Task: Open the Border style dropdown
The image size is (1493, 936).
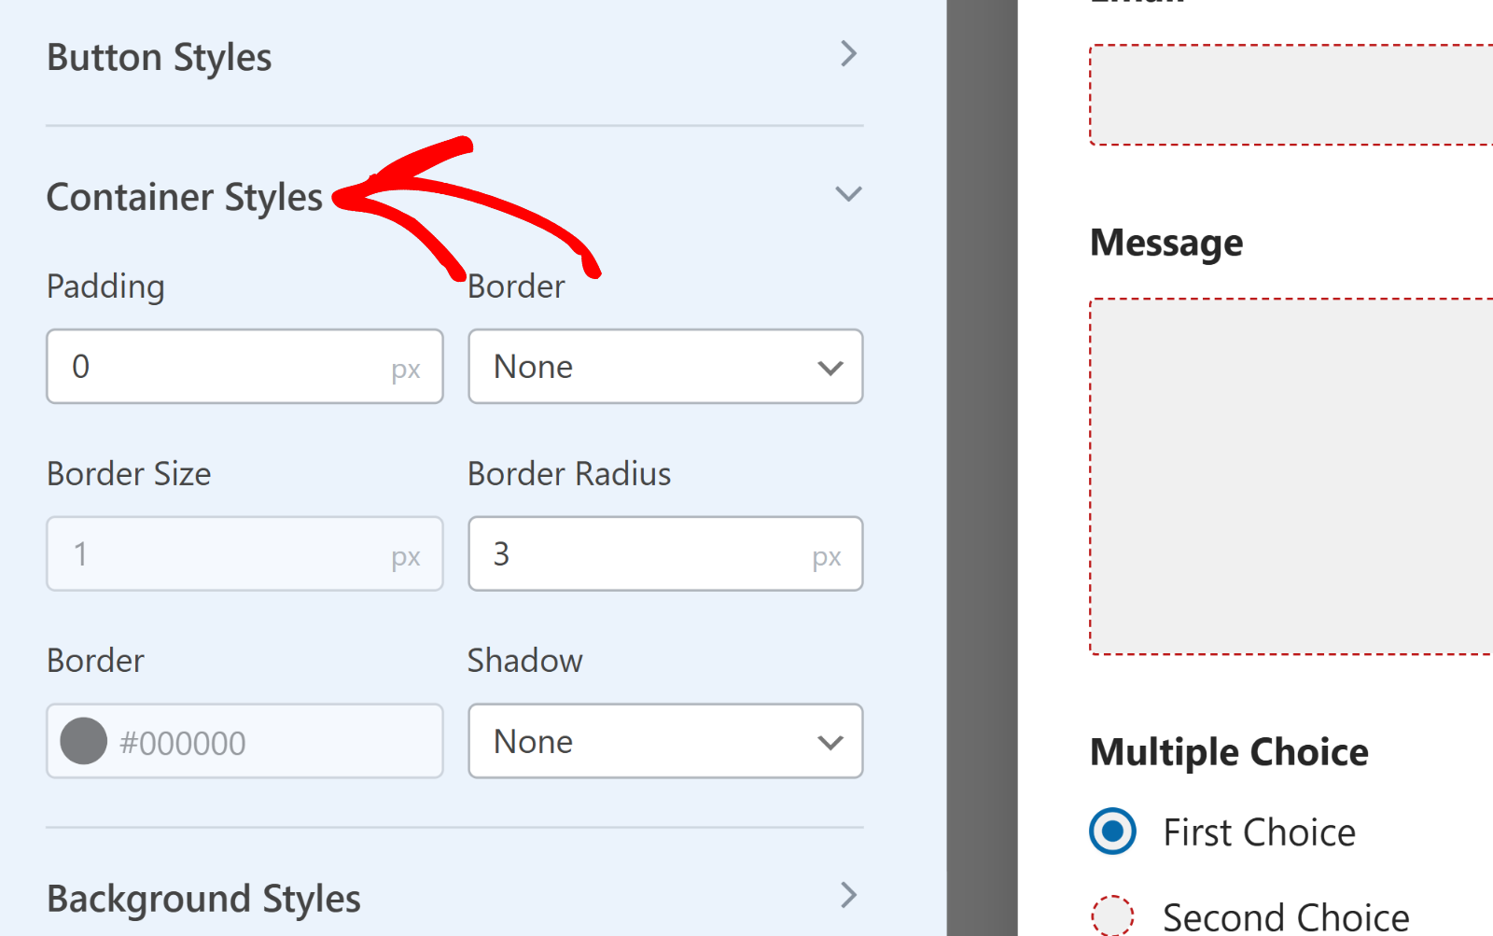Action: [x=664, y=367]
